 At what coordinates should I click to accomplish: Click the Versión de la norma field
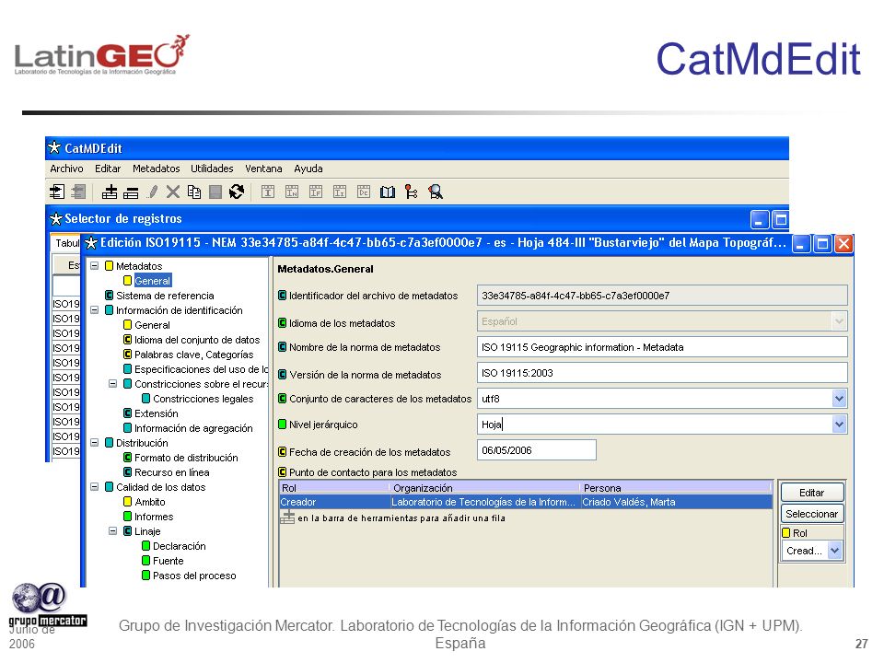pos(662,373)
